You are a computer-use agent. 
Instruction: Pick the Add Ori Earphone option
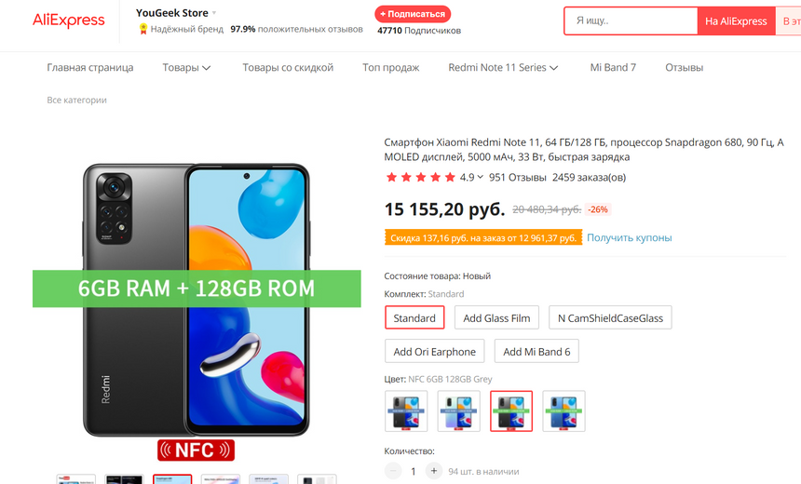pos(434,351)
